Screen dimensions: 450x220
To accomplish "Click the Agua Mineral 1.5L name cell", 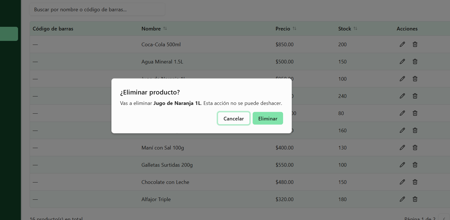I will (x=162, y=62).
